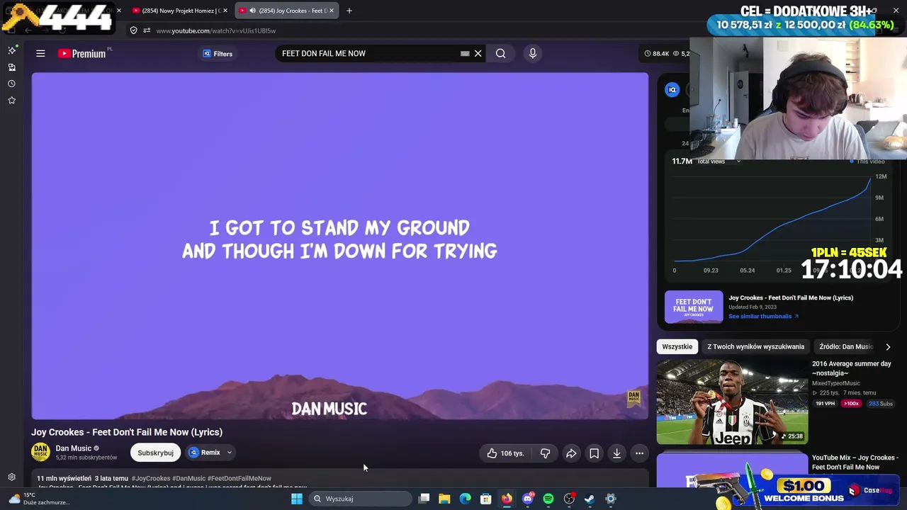Click the address bar URL
907x510 pixels.
point(216,30)
